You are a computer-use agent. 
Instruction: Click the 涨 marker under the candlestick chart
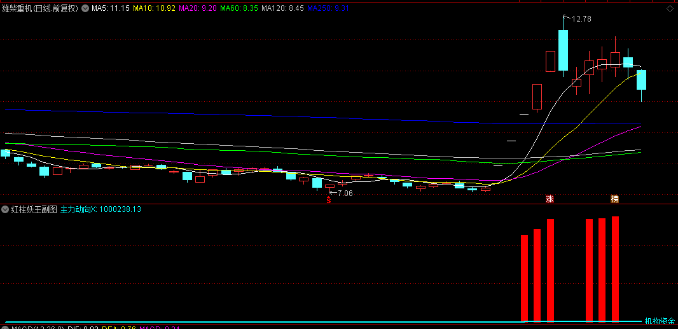point(550,199)
